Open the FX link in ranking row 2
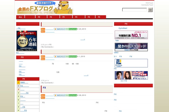Image resolution: width=169 pixels, height=112 pixels. click(x=25, y=86)
